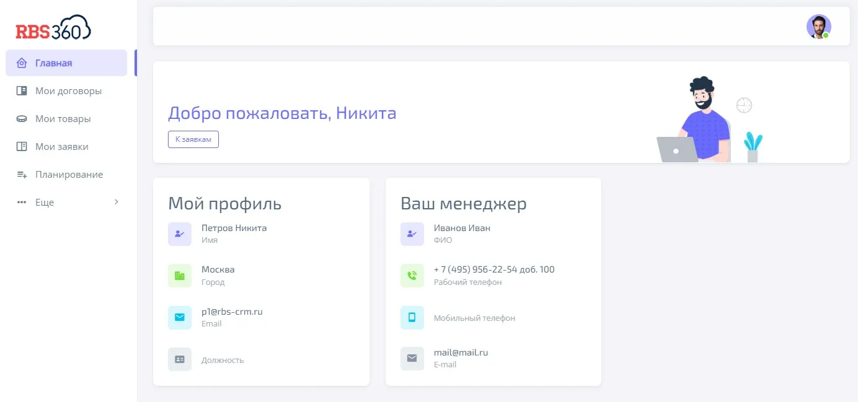Expand the Еще menu chevron
This screenshot has width=858, height=402.
point(117,202)
